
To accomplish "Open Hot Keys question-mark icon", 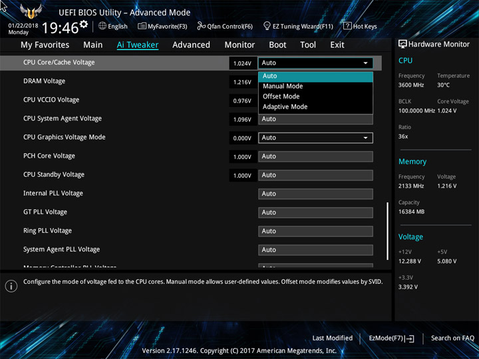I will tap(347, 26).
